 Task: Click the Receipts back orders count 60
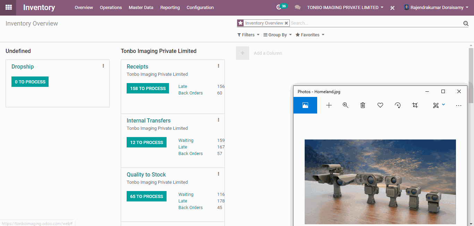(x=220, y=93)
